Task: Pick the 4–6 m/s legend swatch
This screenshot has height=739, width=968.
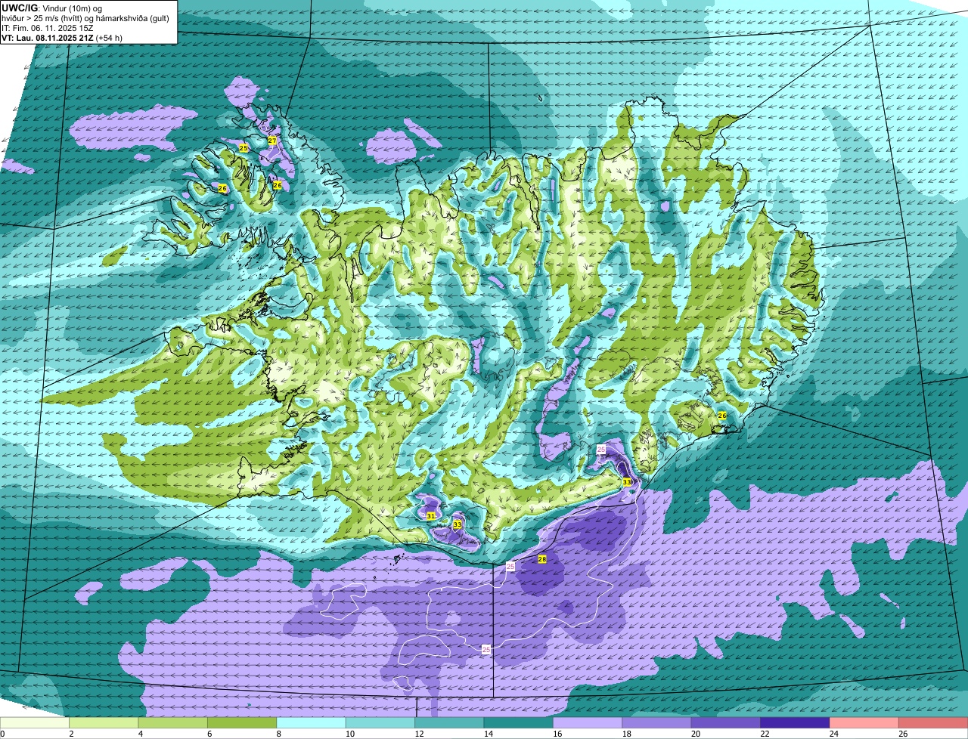Action: pyautogui.click(x=173, y=722)
